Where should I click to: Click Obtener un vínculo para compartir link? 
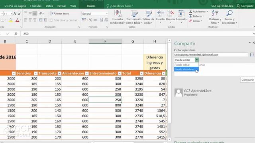point(199,142)
